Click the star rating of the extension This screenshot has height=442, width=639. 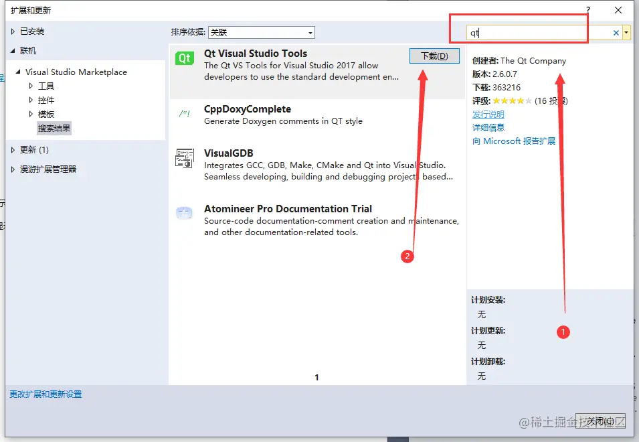(513, 100)
